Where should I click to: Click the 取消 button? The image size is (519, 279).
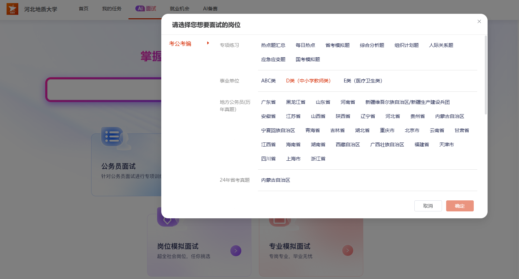pyautogui.click(x=428, y=206)
